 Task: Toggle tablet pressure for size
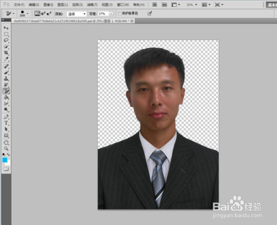click(150, 13)
